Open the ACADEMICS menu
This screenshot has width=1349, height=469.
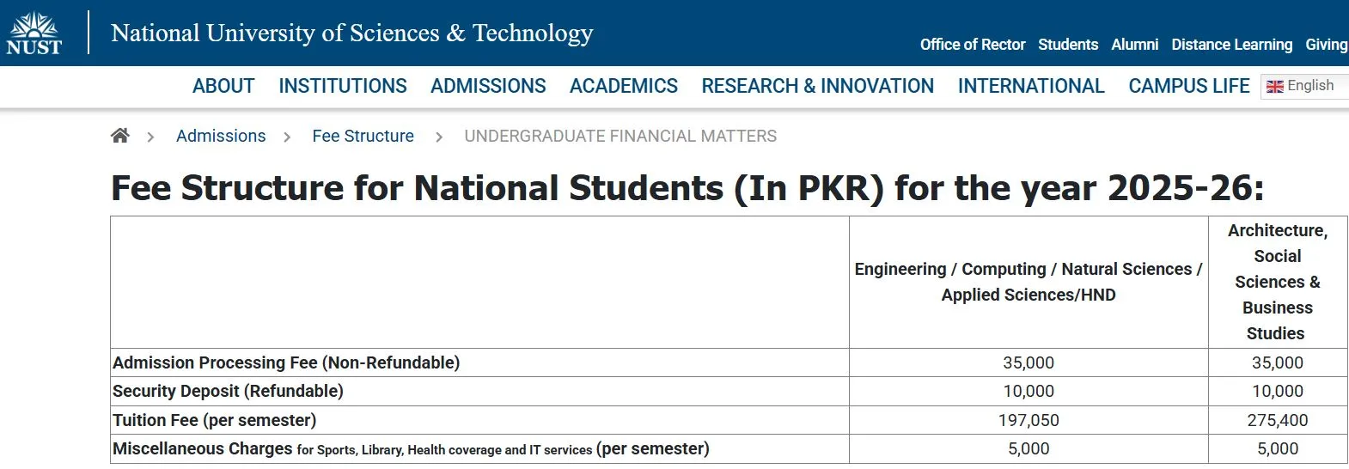624,86
